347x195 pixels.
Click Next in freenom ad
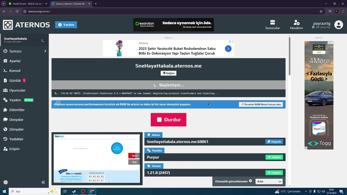coord(134,156)
